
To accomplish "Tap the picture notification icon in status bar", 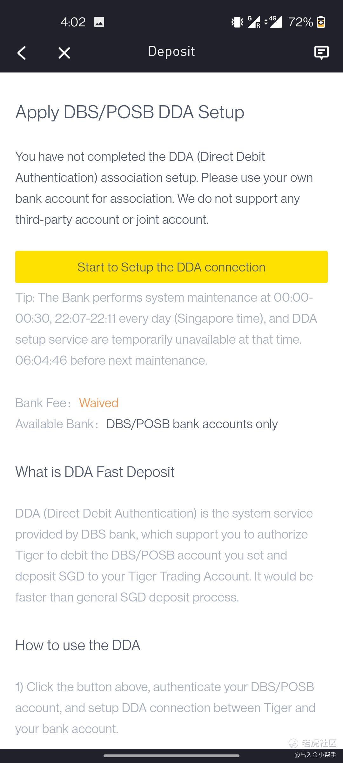I will point(99,22).
